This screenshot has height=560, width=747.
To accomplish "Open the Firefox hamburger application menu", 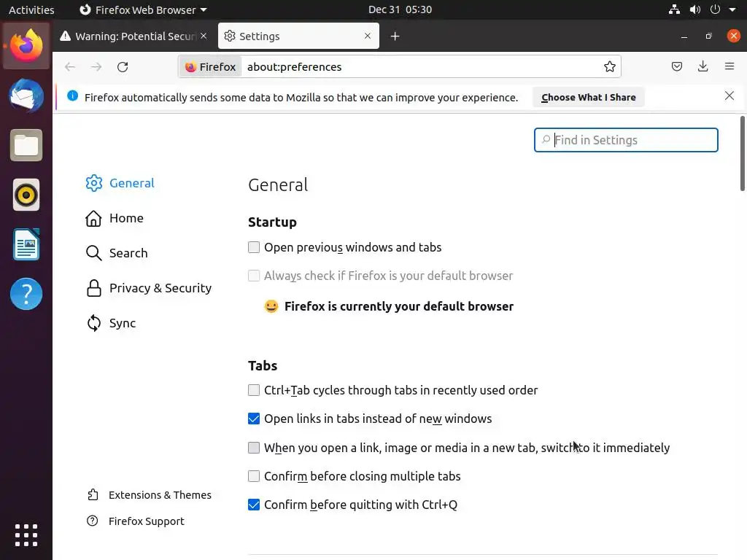I will pos(729,67).
